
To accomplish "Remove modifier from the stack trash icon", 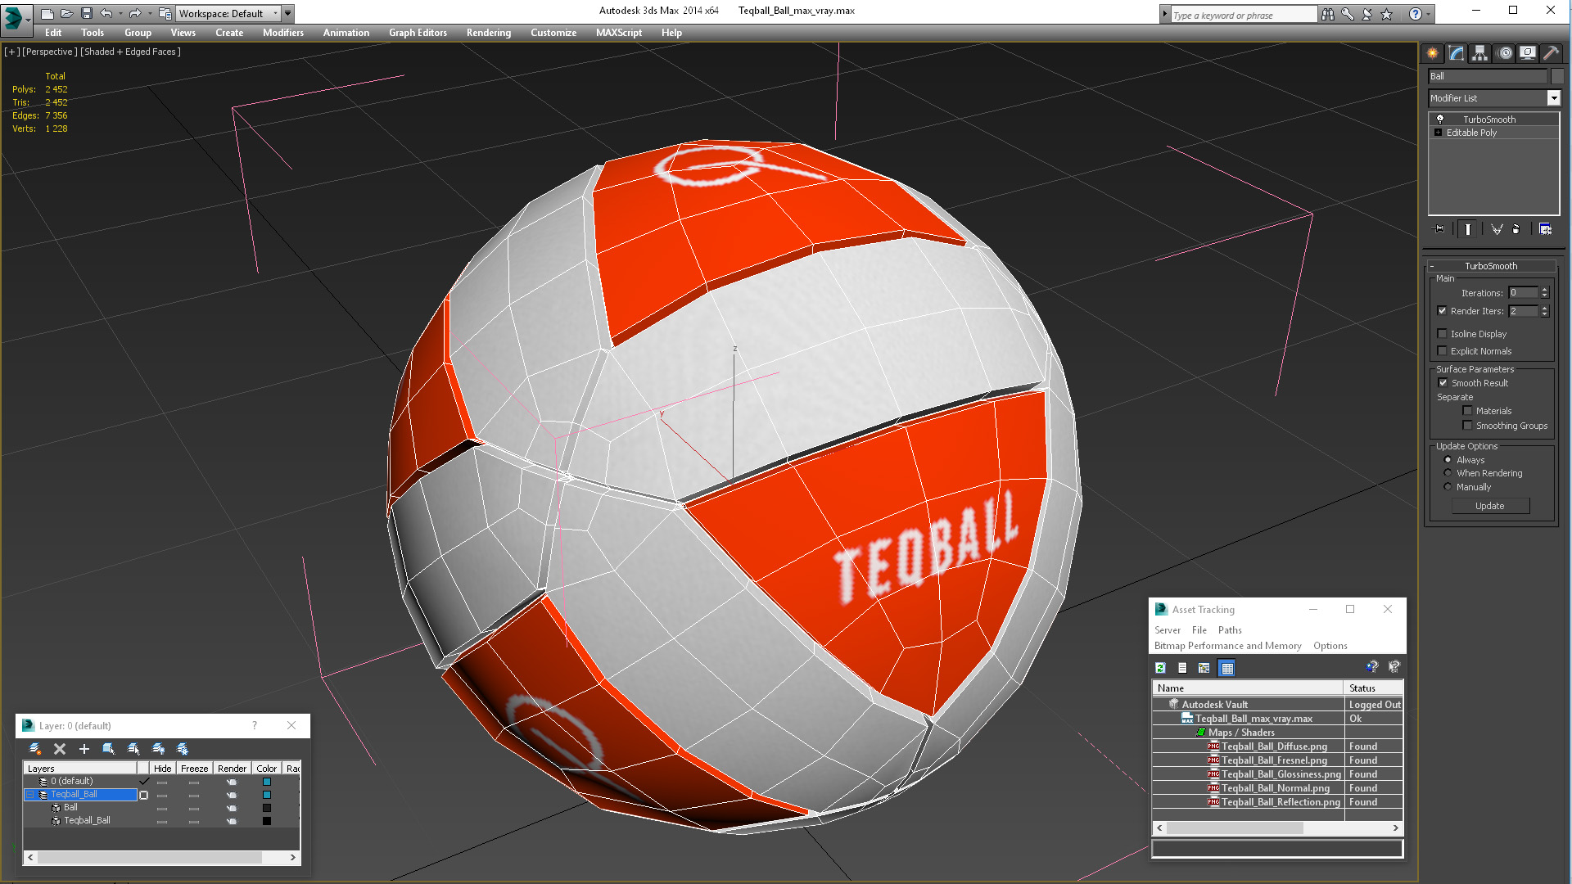I will click(x=1516, y=229).
